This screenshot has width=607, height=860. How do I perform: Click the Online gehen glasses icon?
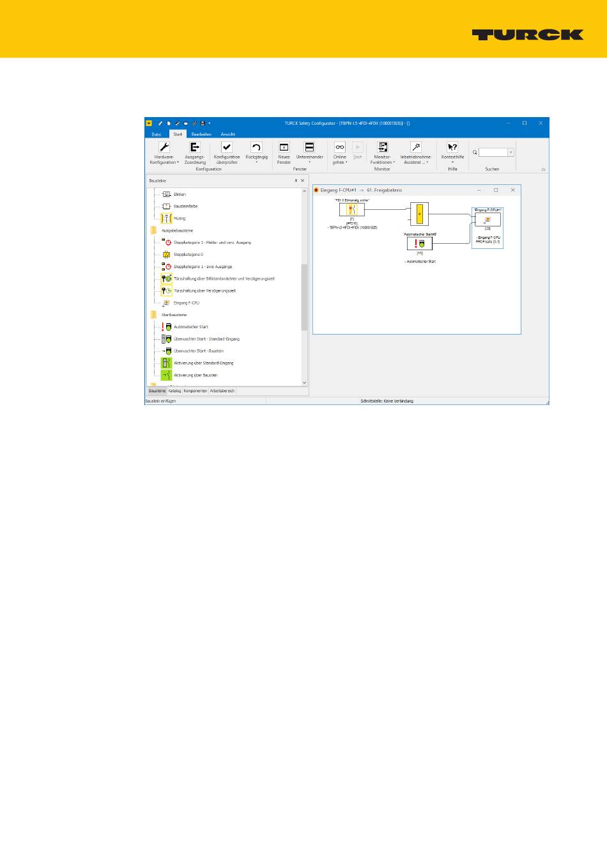[x=340, y=147]
